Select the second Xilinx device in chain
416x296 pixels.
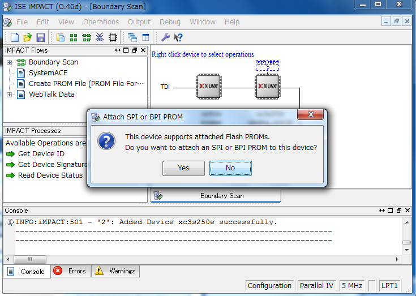268,87
